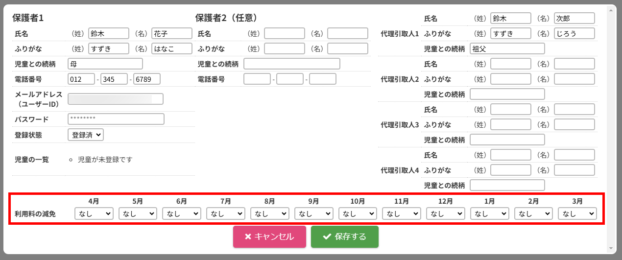
Task: Open the 3月 利用料の減免 dropdown
Action: tap(577, 214)
